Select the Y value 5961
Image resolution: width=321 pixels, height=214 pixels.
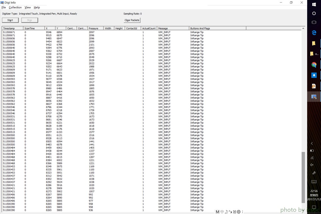(x=59, y=170)
